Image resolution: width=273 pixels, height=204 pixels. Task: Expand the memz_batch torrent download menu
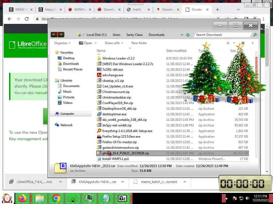185,182
